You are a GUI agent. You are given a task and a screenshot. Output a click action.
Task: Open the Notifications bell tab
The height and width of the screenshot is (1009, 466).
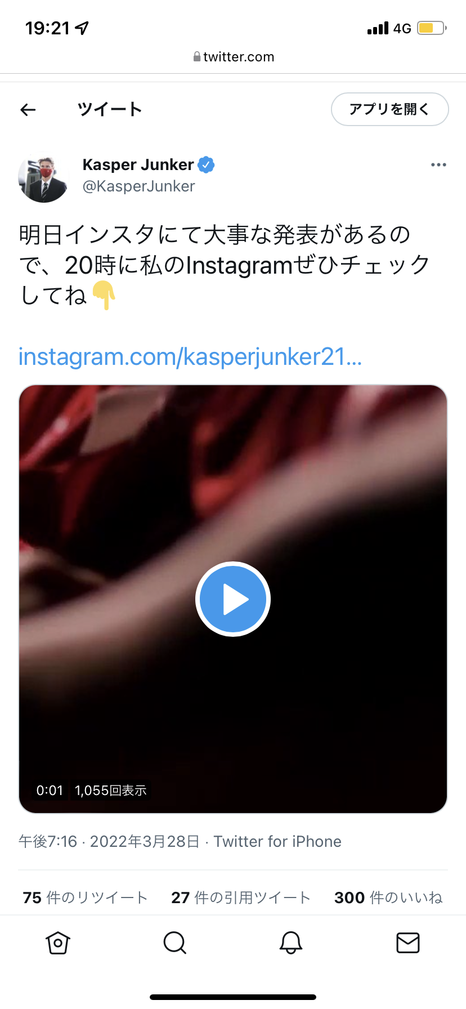pyautogui.click(x=291, y=943)
